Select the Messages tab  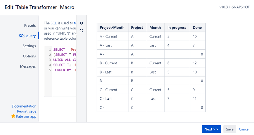[28, 66]
